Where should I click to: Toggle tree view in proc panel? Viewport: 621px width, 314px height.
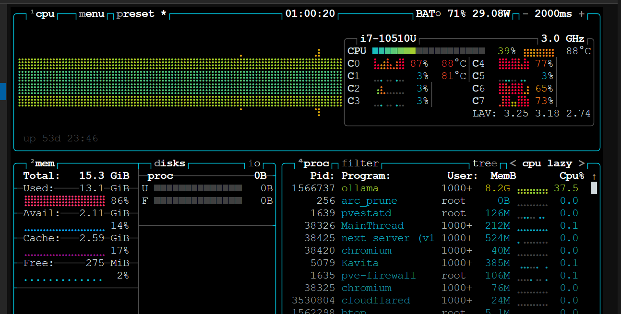(485, 163)
